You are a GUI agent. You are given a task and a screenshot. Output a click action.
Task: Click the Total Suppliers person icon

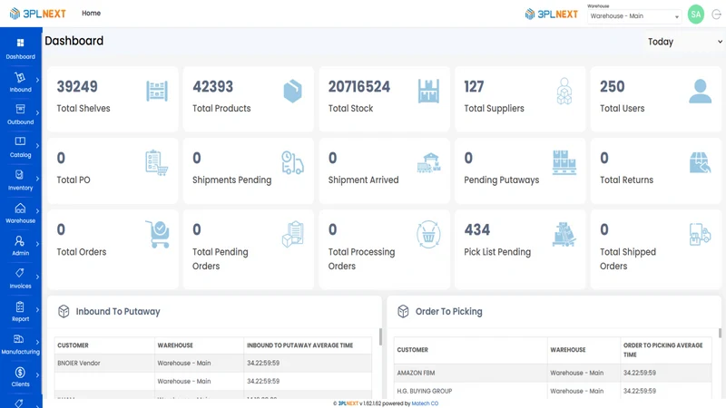tap(564, 92)
